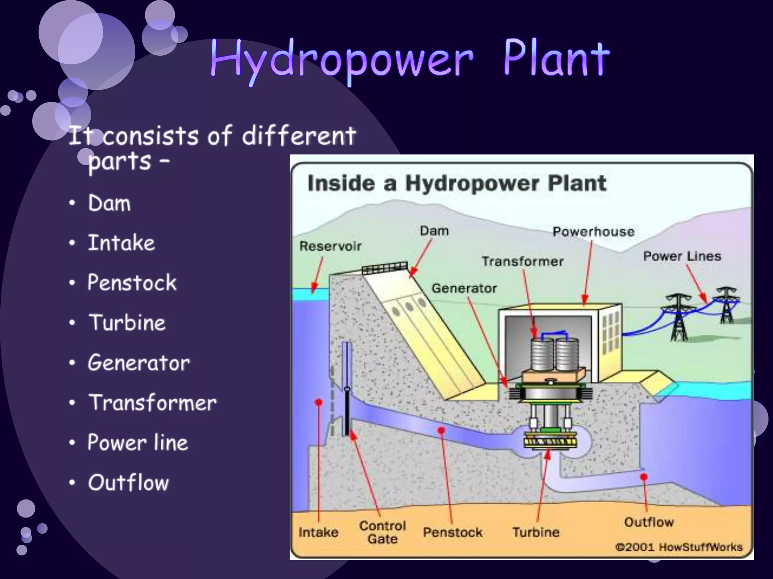Select the 'Generator' bullet text
This screenshot has height=579, width=773.
[x=139, y=363]
